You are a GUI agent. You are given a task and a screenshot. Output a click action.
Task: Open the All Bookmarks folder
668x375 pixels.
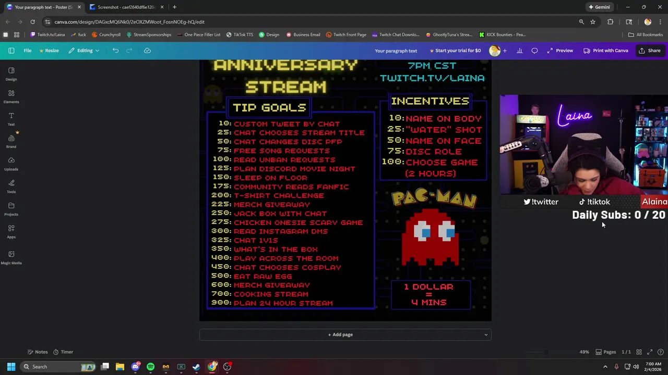pyautogui.click(x=646, y=35)
